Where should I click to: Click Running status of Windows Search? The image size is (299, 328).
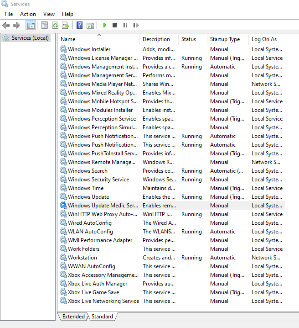tap(191, 171)
